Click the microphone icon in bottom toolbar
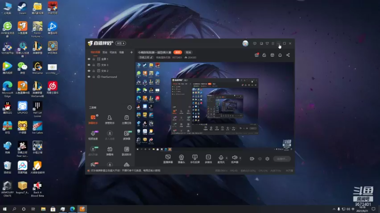 (x=221, y=158)
